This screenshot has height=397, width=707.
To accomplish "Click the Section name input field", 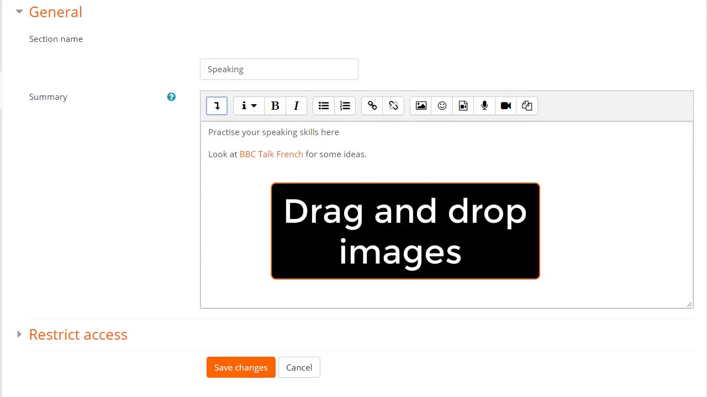I will pos(279,69).
